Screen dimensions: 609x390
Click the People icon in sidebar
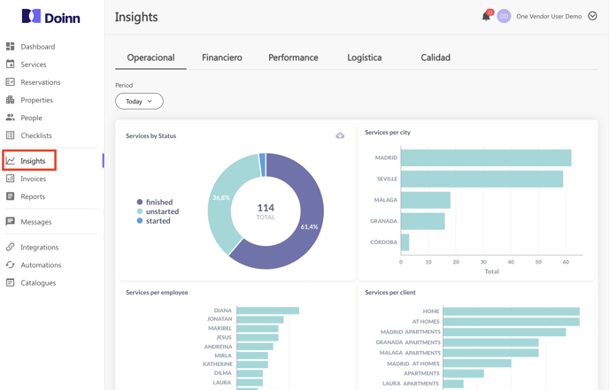(x=11, y=118)
